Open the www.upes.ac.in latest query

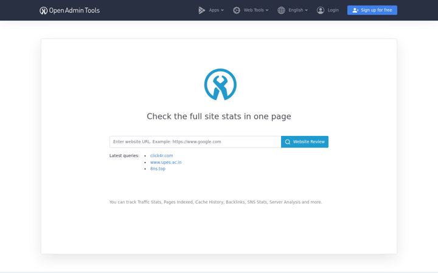165,162
